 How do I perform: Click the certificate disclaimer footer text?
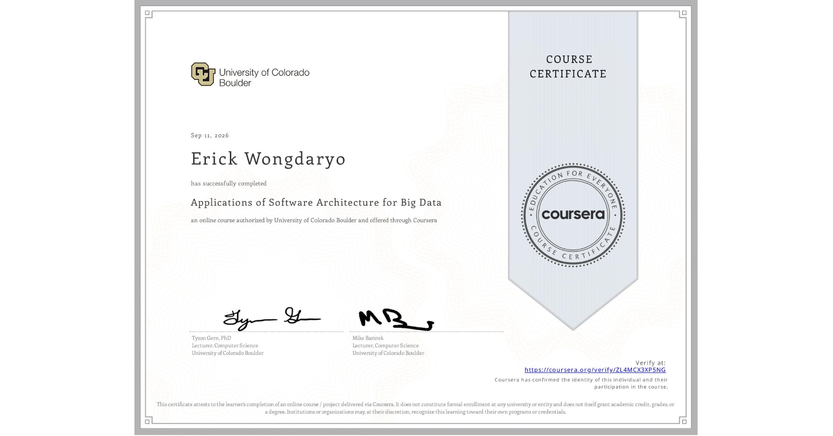(415, 408)
